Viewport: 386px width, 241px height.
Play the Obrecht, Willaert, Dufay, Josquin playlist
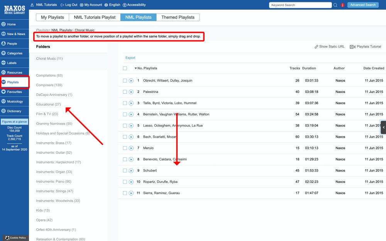point(131,81)
